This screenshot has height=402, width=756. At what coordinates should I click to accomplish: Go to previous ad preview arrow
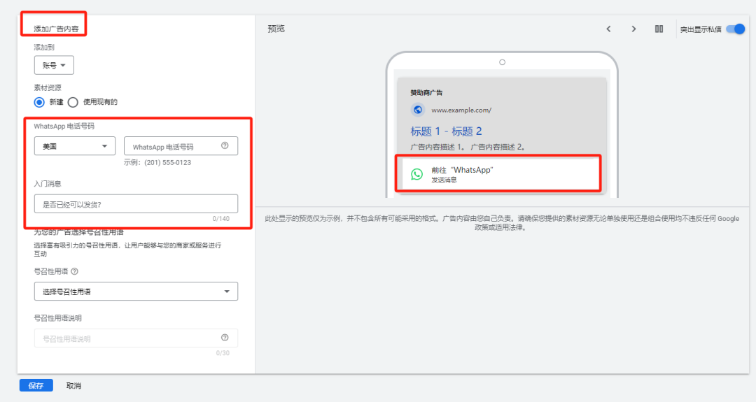608,29
